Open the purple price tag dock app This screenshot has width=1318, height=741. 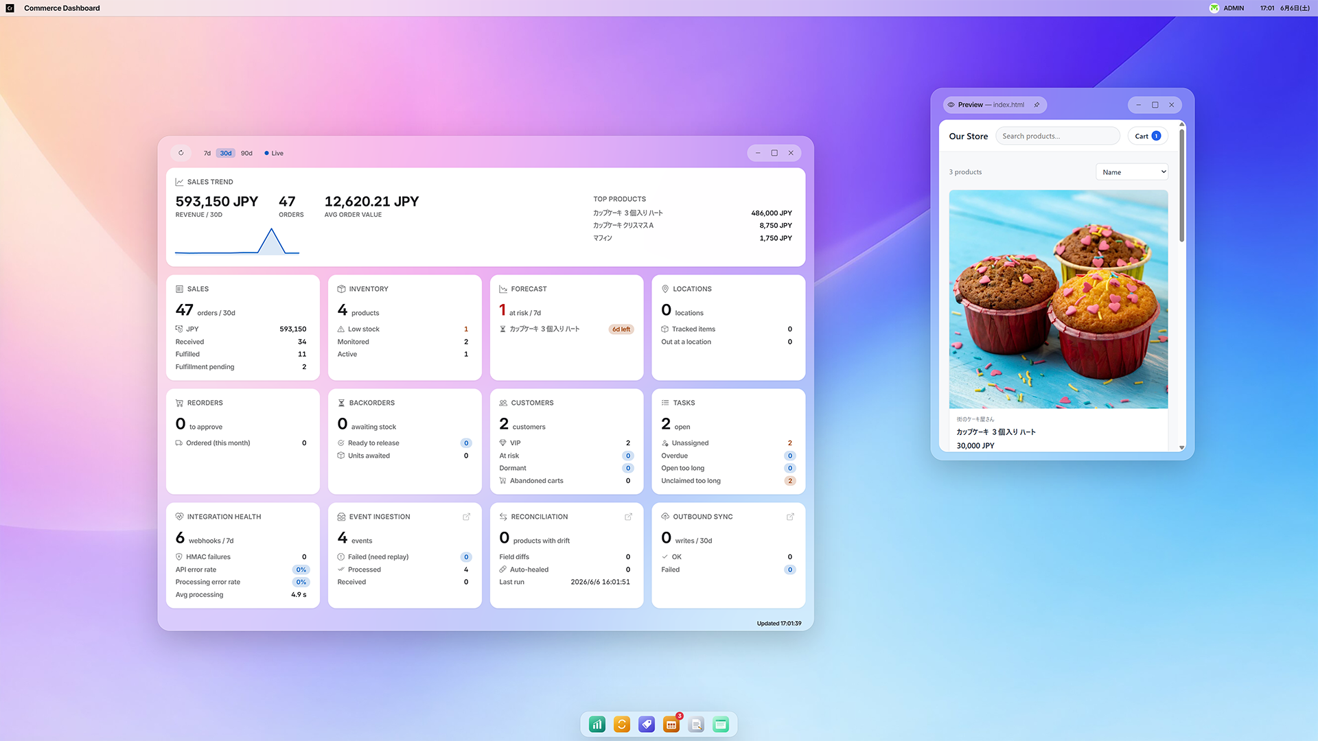pyautogui.click(x=647, y=725)
